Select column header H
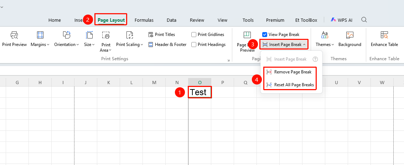 click(40, 83)
